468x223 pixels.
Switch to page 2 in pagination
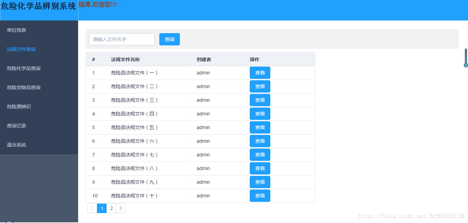[x=111, y=208]
